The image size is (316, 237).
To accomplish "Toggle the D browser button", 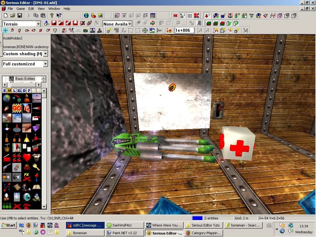I will [x=24, y=90].
